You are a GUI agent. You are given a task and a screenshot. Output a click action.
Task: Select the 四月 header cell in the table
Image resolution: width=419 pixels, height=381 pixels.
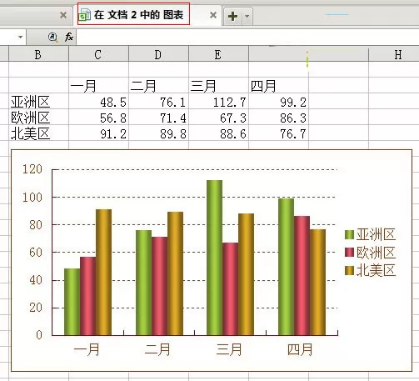pyautogui.click(x=278, y=85)
